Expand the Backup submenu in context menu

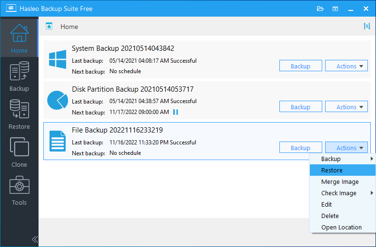(x=343, y=159)
